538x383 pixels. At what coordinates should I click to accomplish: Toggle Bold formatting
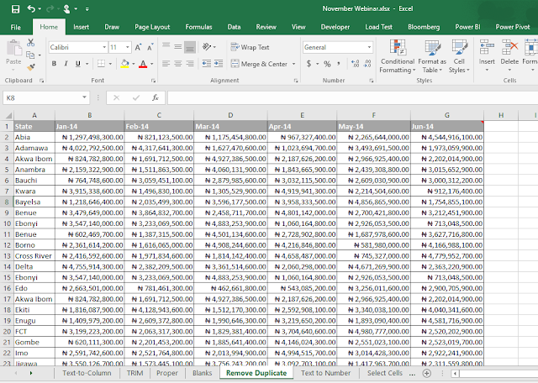pos(54,64)
